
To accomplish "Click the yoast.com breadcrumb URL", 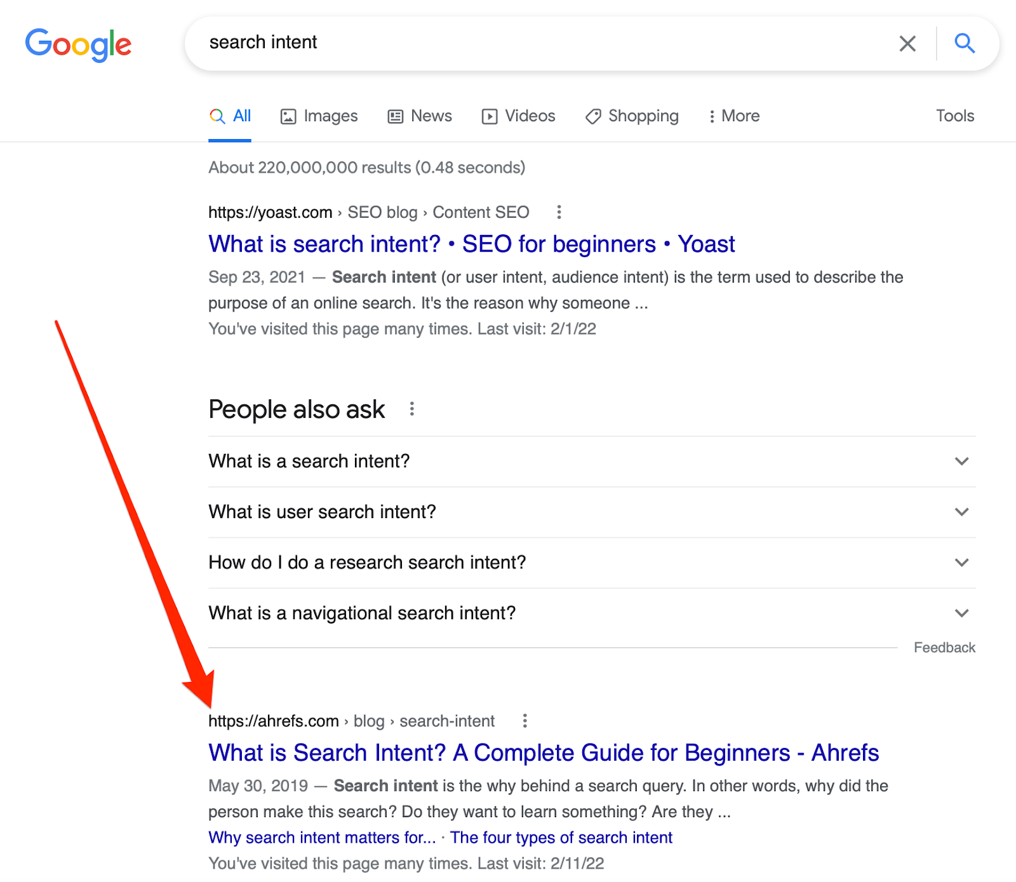I will point(369,212).
